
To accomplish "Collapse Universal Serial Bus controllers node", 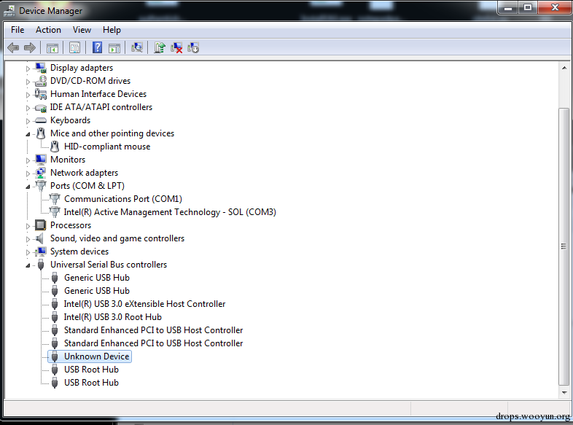I will pyautogui.click(x=28, y=265).
